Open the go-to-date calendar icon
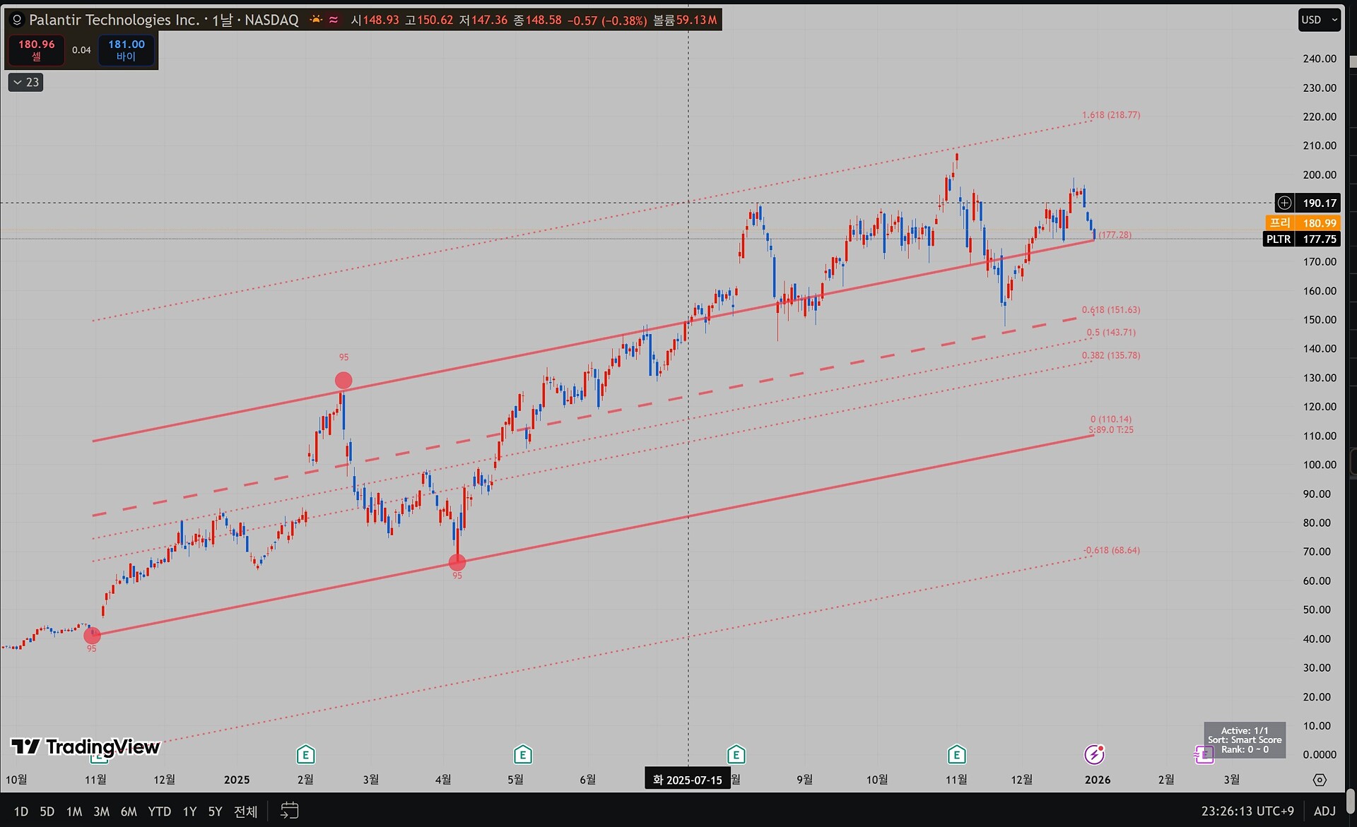Viewport: 1357px width, 827px height. click(x=289, y=810)
